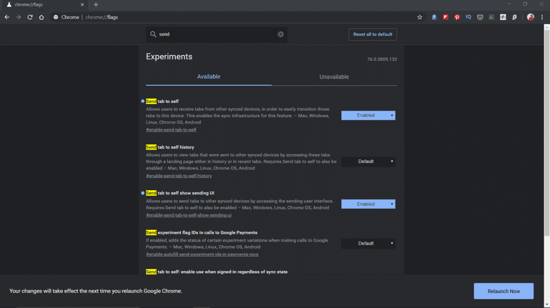Image resolution: width=550 pixels, height=308 pixels.
Task: Click Reset all to default
Action: pos(372,34)
